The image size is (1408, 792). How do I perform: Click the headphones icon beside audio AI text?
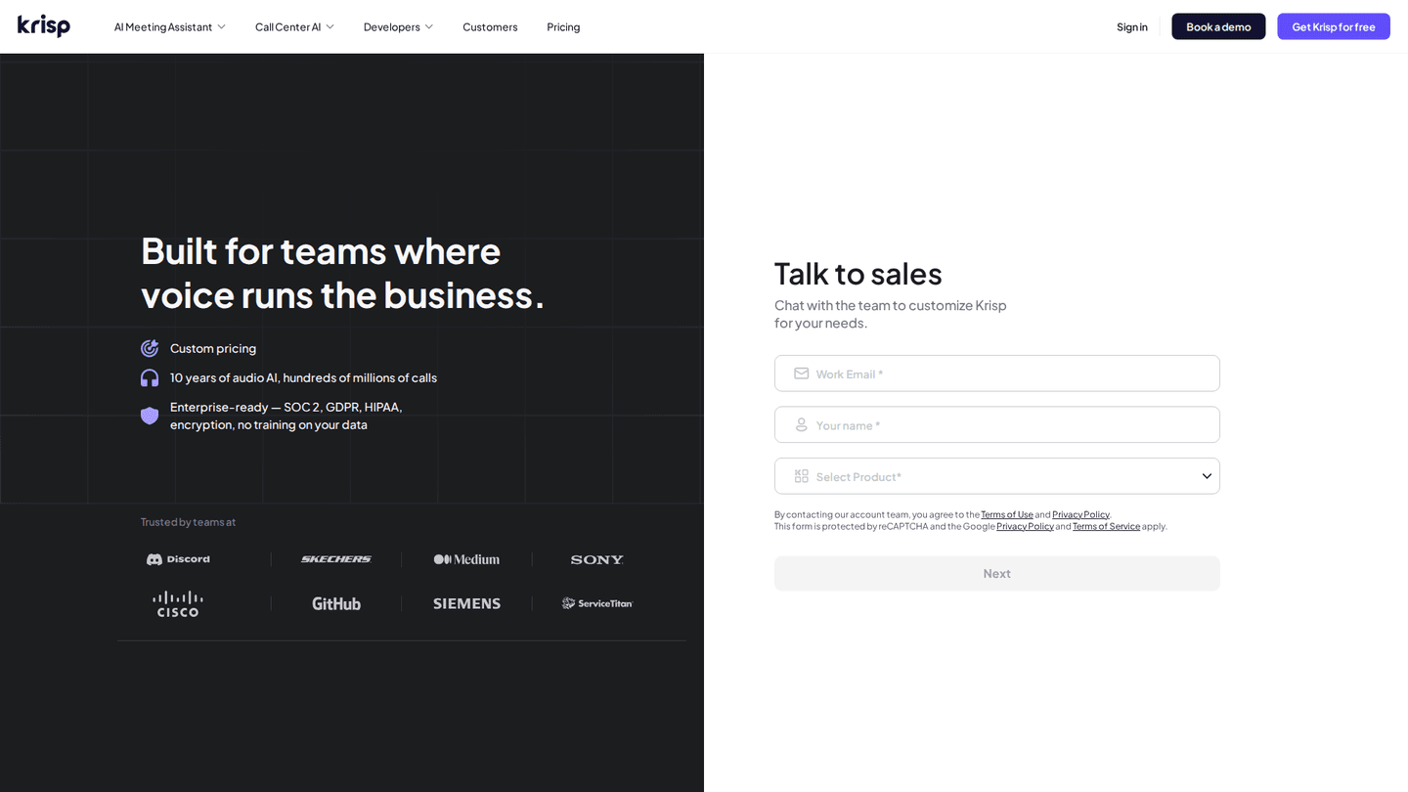coord(150,377)
